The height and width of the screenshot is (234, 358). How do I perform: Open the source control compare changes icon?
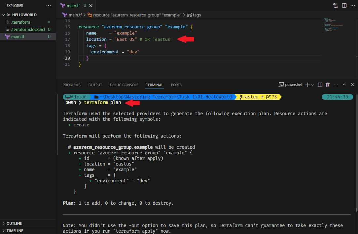(x=336, y=6)
